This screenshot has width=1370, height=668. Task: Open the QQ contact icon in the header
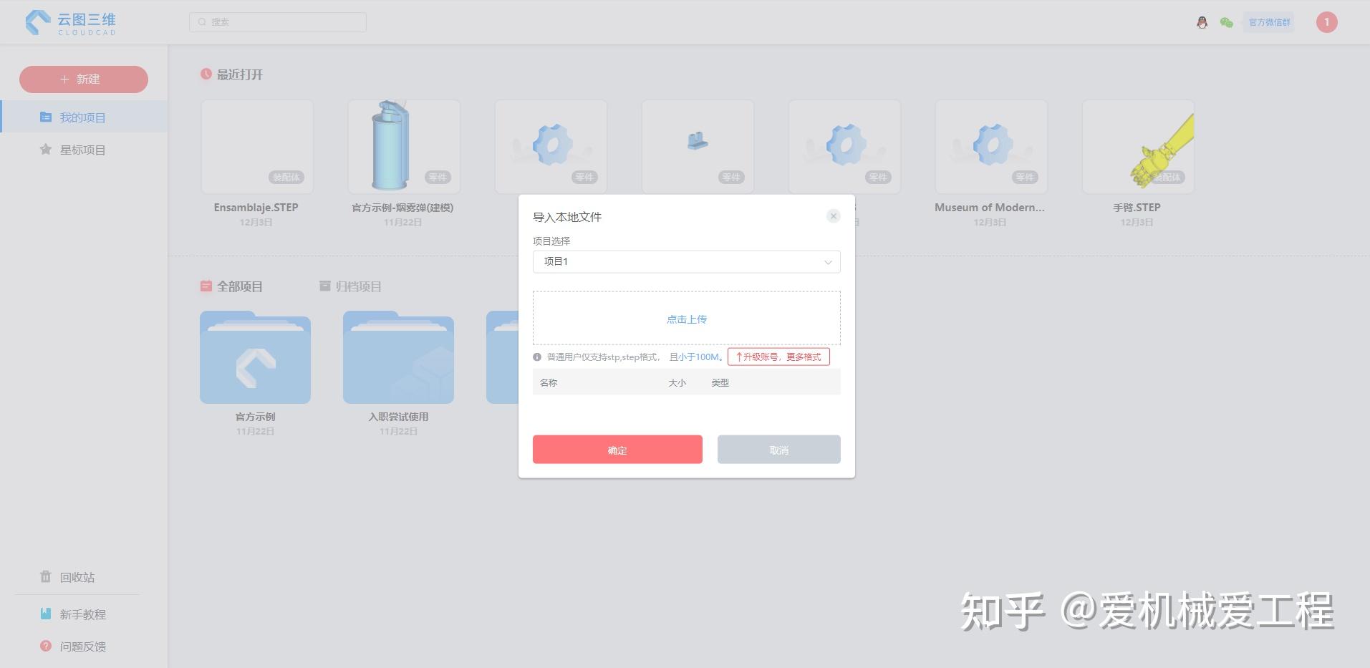tap(1202, 22)
